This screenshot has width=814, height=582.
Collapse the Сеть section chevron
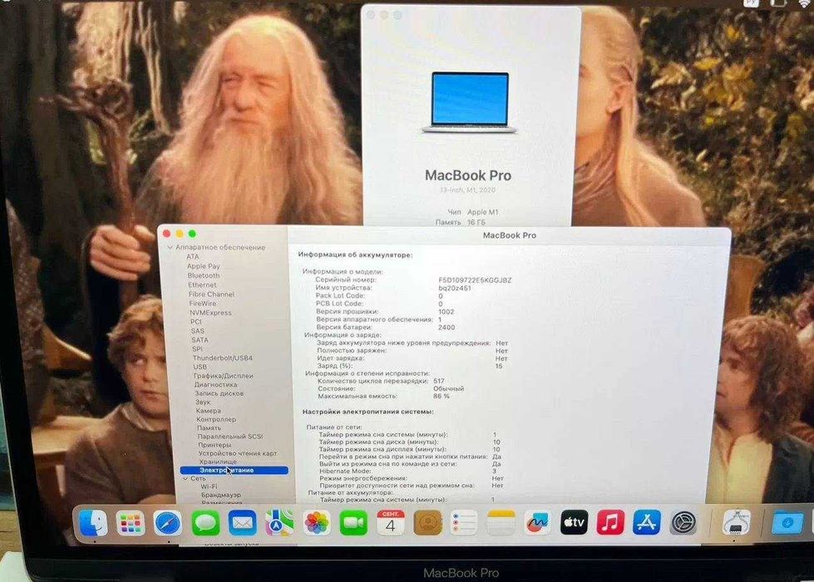click(185, 478)
